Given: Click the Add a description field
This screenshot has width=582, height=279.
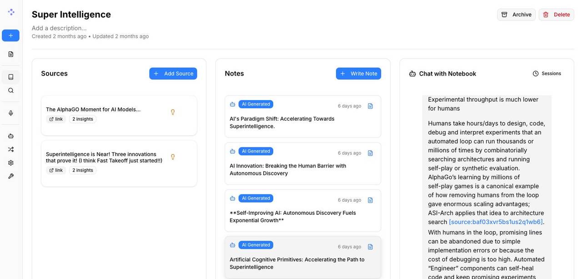Looking at the screenshot, I should [x=59, y=28].
